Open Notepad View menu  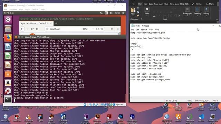tap(151, 30)
